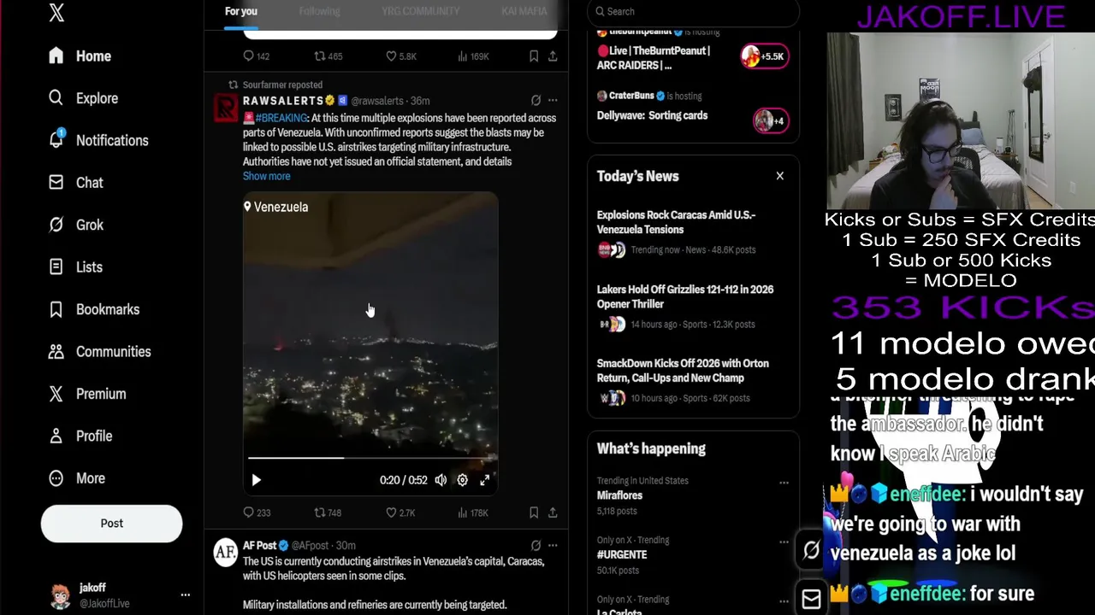Screen dimensions: 1095x615
Task: Play the Venezuela video
Action: [x=256, y=480]
